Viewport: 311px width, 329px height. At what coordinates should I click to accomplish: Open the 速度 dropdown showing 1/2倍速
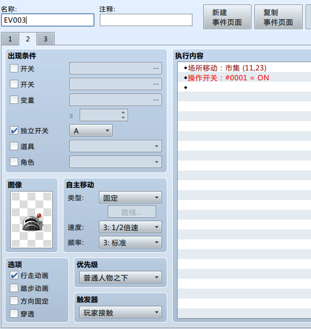point(130,227)
